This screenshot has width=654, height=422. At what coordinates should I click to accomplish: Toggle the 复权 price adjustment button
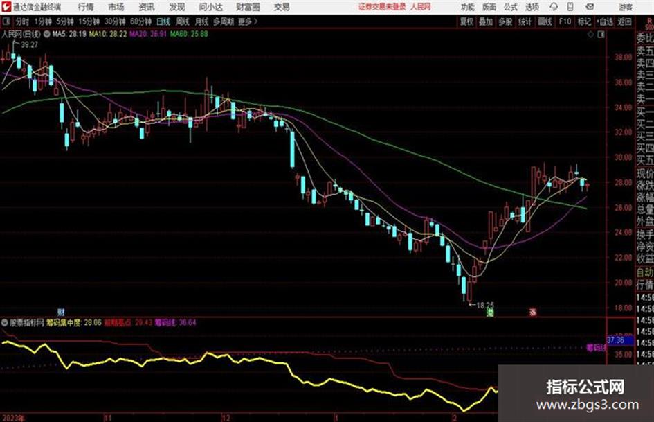point(466,21)
